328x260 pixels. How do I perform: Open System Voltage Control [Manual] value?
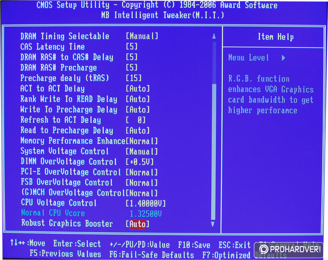tap(141, 151)
